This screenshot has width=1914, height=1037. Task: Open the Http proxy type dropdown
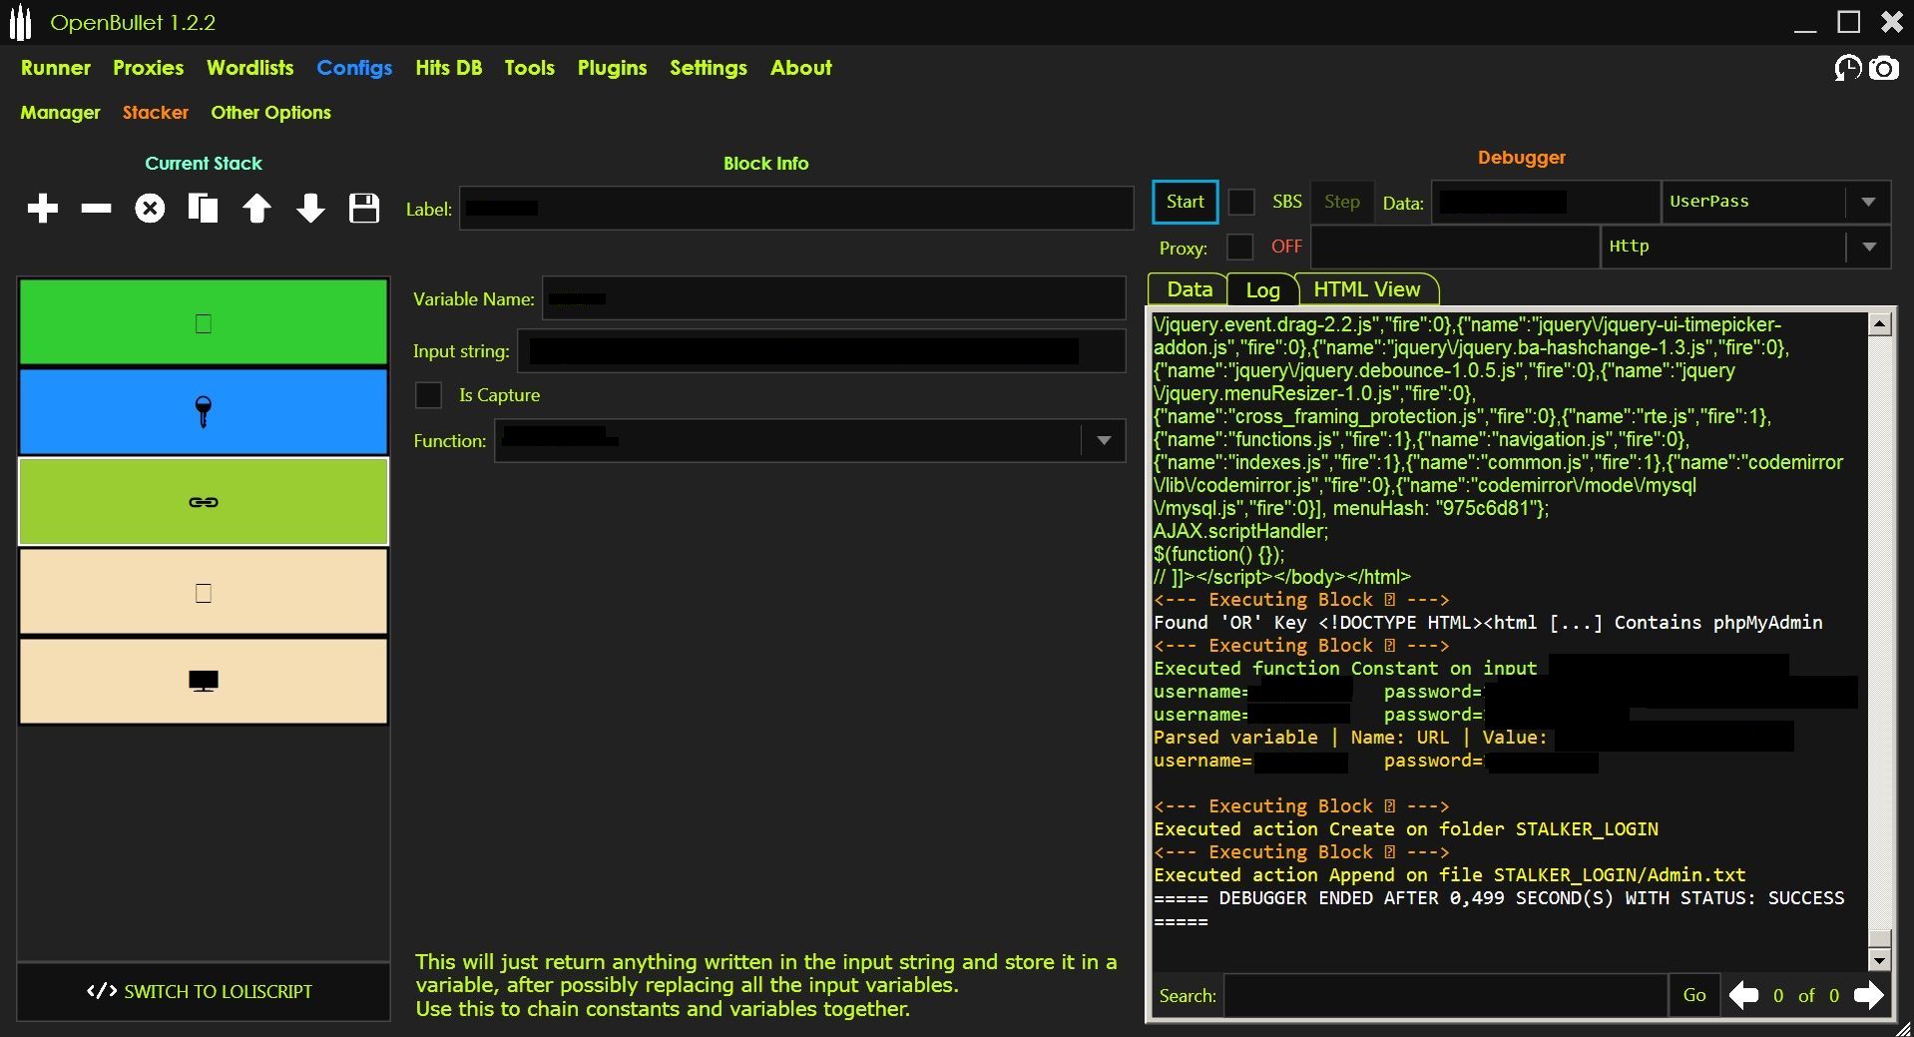coord(1745,247)
